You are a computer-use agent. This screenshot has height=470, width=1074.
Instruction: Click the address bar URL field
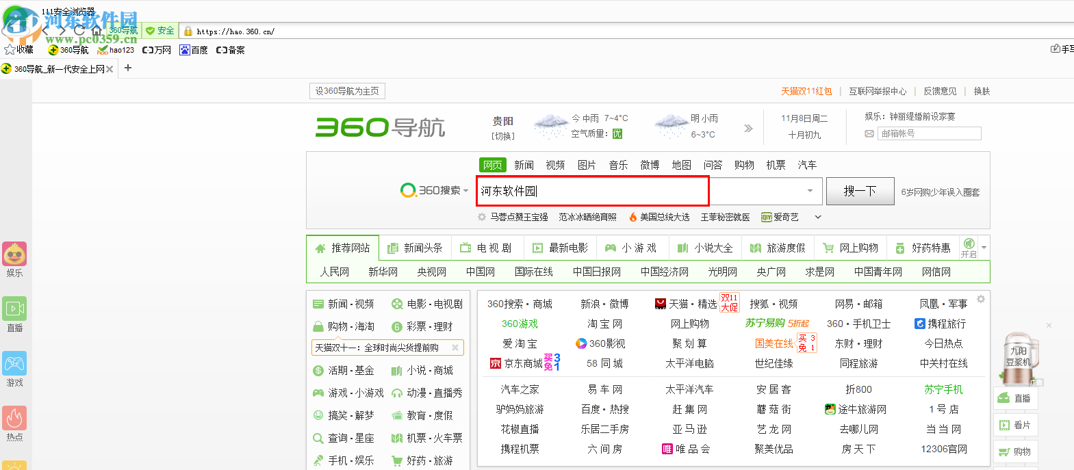point(616,31)
